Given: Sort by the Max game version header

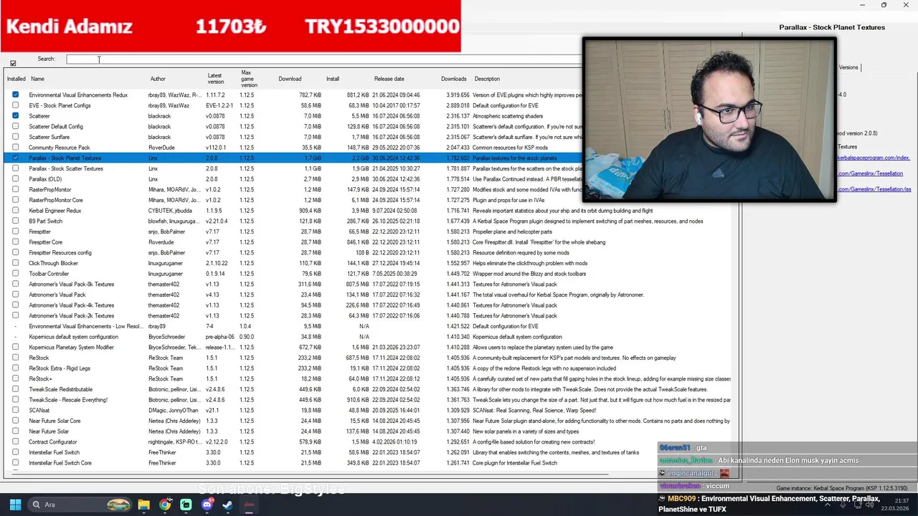Looking at the screenshot, I should point(249,79).
